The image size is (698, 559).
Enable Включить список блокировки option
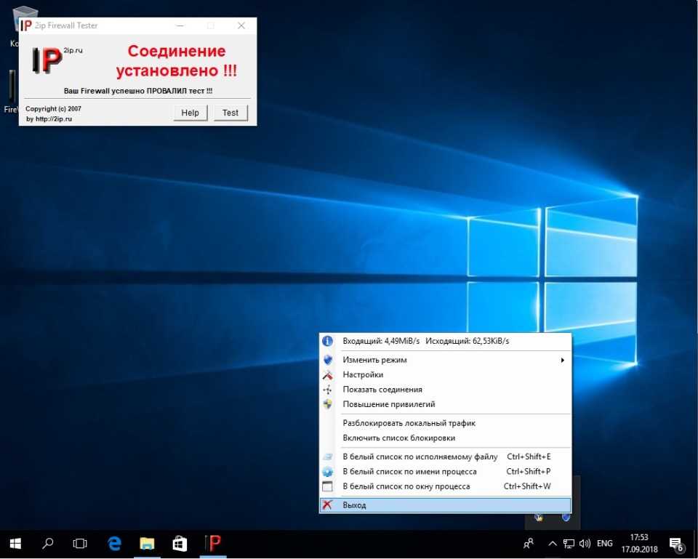tap(398, 438)
